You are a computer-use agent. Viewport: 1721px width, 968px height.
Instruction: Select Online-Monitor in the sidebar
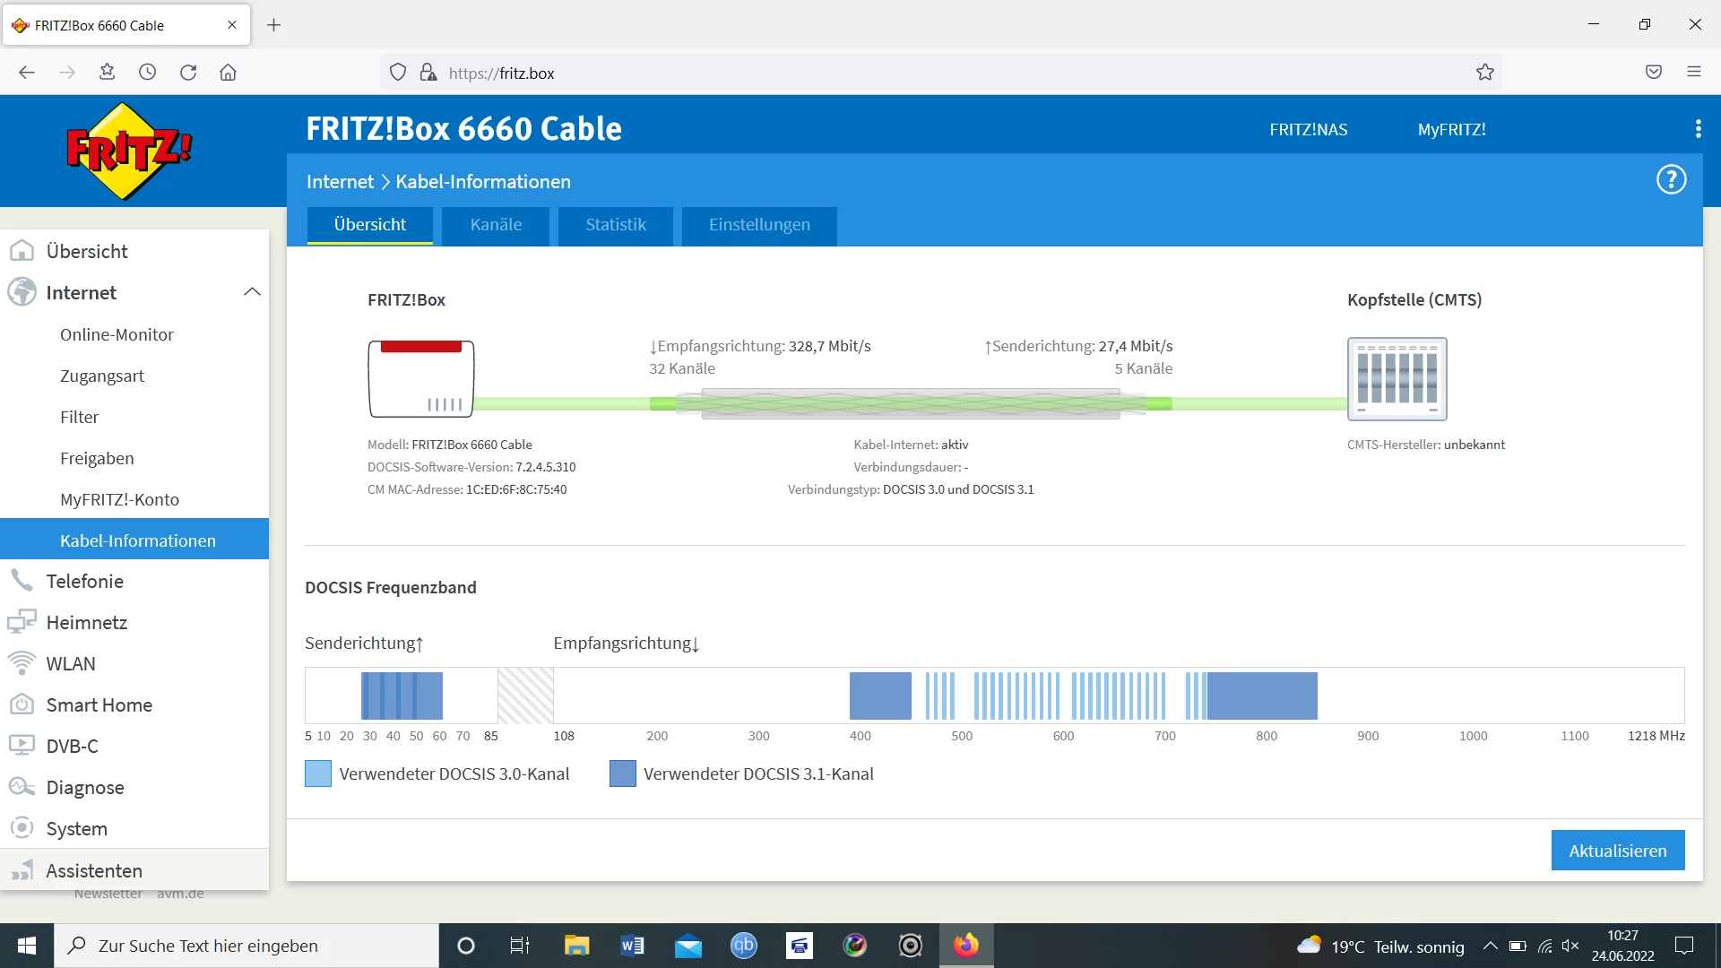pyautogui.click(x=117, y=334)
